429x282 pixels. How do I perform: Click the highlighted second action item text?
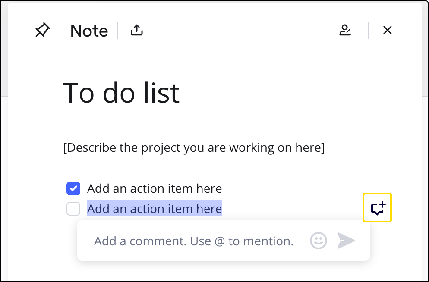coord(155,209)
